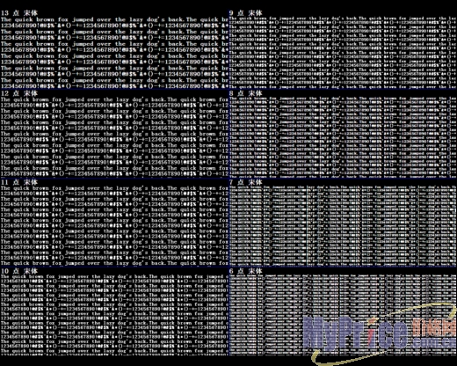The height and width of the screenshot is (366, 457).
Task: Select the '6 点 宋体' heading label
Action: 245,271
